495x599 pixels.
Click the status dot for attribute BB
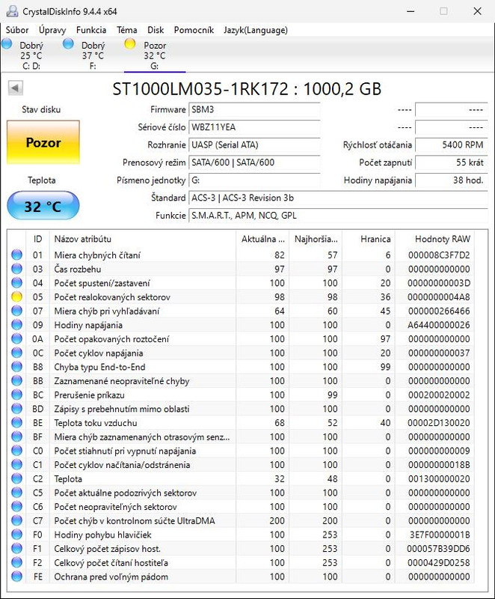pyautogui.click(x=16, y=381)
